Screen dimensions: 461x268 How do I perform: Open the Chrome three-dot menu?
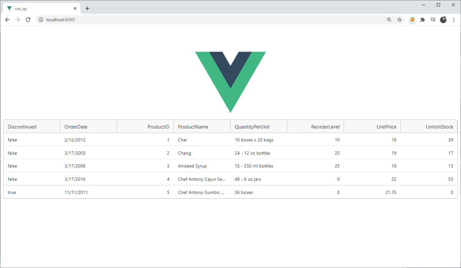coord(454,20)
